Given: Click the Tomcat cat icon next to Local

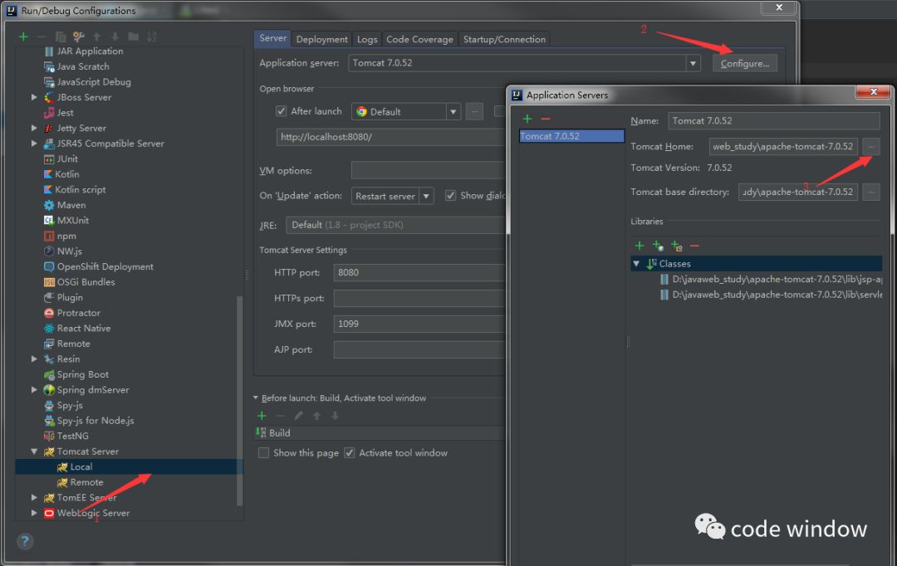Looking at the screenshot, I should coord(62,467).
